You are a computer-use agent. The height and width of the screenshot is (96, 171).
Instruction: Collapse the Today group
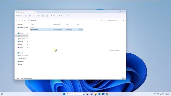coord(30,27)
